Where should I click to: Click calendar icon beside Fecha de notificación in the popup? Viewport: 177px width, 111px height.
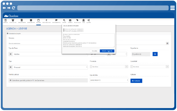pyautogui.click(x=64, y=29)
